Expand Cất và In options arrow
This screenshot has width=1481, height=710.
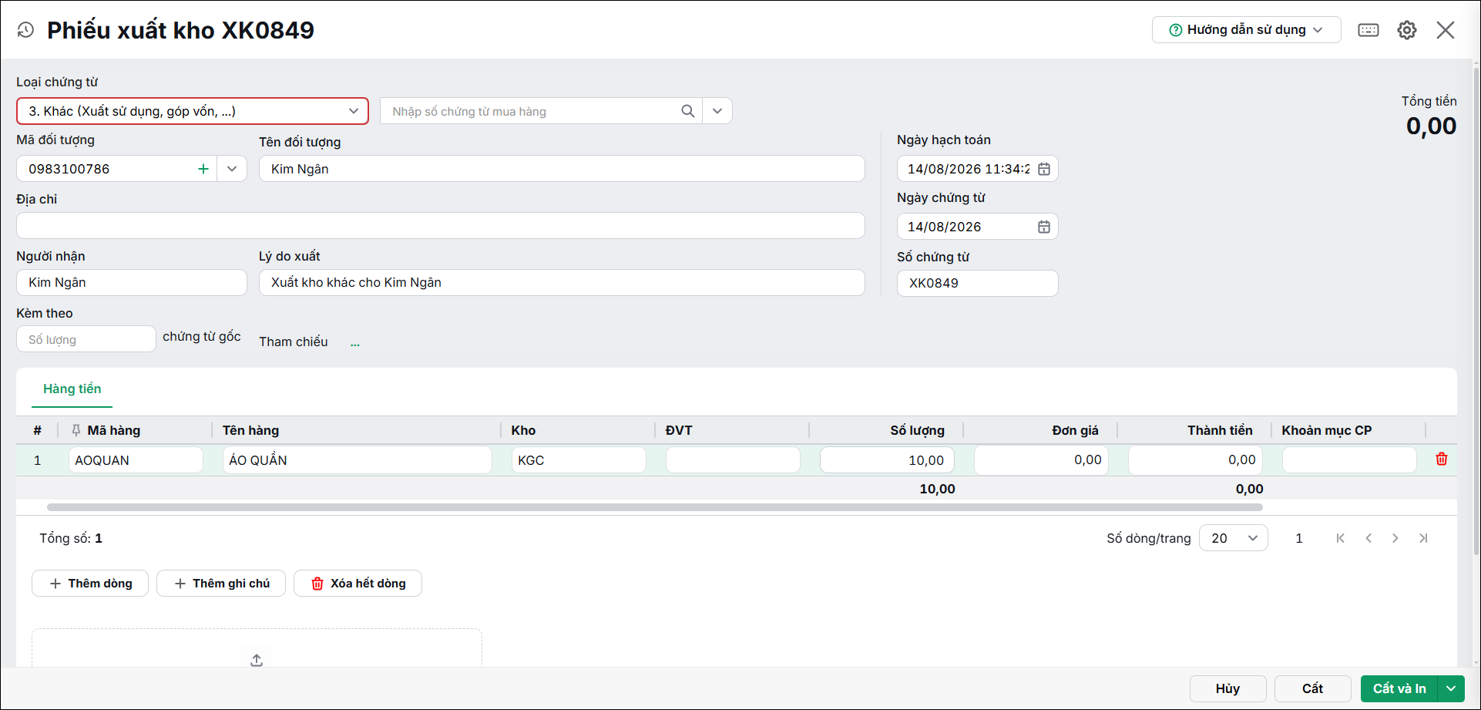(x=1452, y=688)
